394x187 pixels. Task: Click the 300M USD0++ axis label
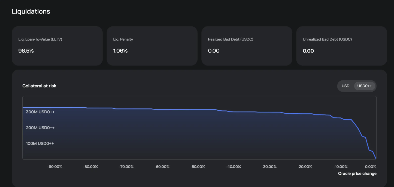click(40, 112)
